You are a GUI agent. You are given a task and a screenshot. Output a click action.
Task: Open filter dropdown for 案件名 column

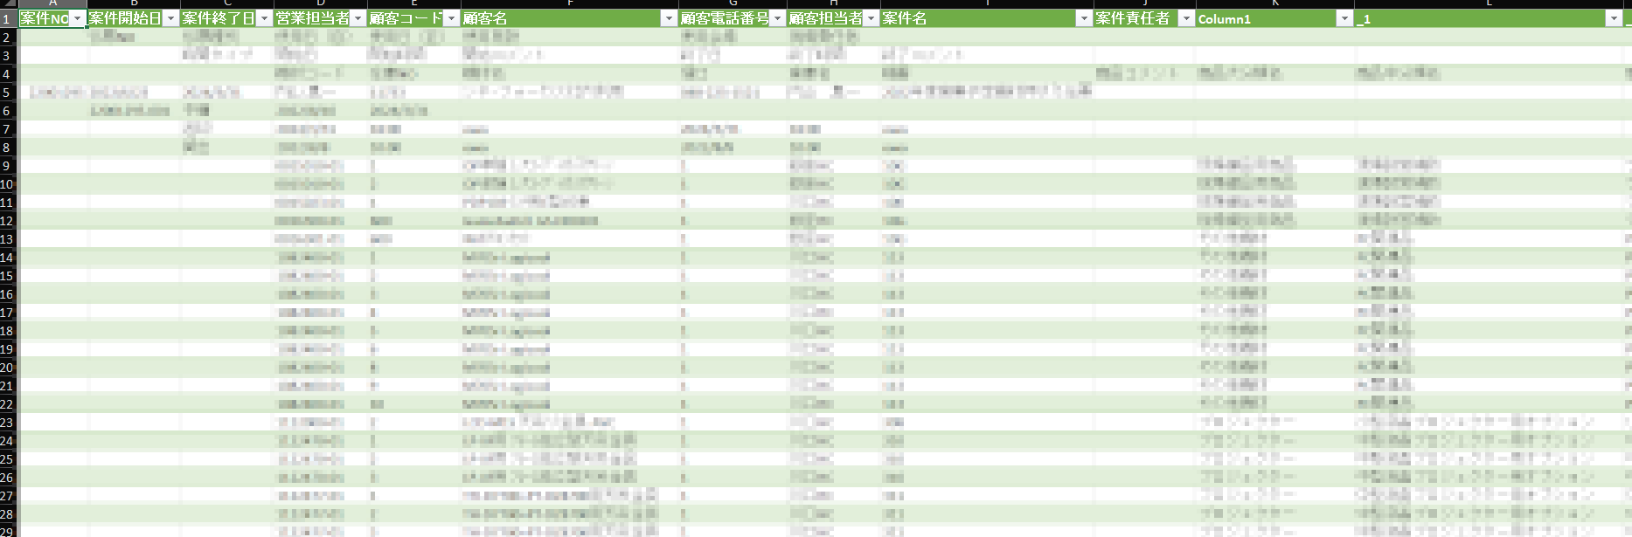[1084, 18]
